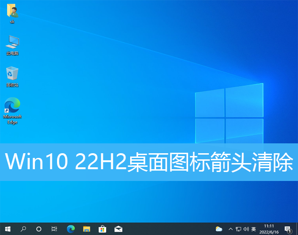Open Microsoft Store from the taskbar
298x235 pixels.
coord(102,229)
